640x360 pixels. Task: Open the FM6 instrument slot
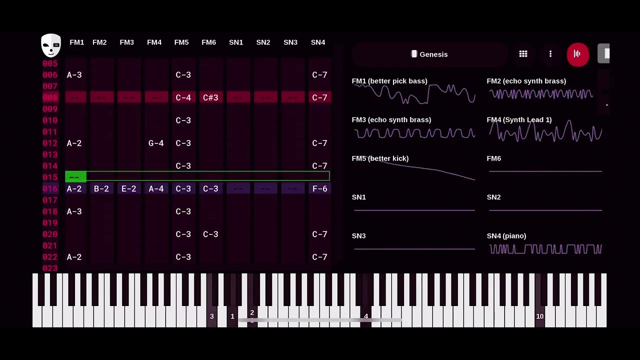point(494,158)
